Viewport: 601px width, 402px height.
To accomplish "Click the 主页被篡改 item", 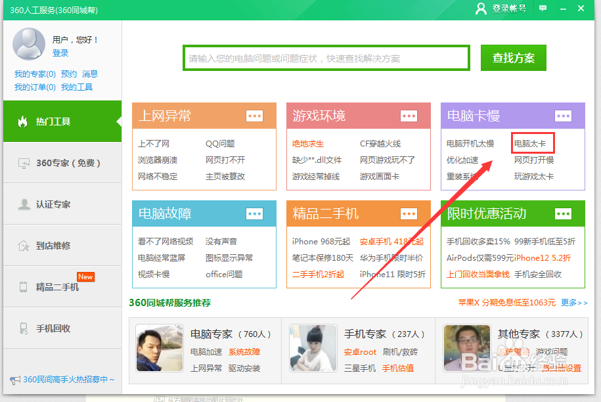I will pyautogui.click(x=225, y=177).
